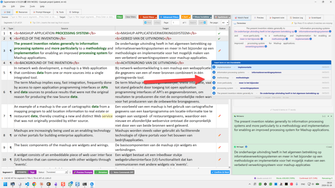Click the info icon beside TM Target
This screenshot has height=188, width=335.
click(x=246, y=147)
